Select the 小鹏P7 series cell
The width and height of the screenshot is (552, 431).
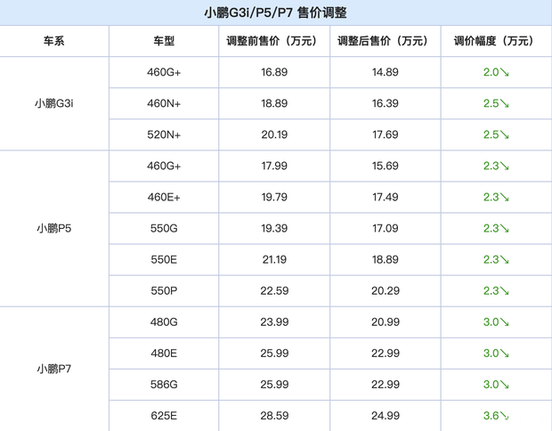pos(54,369)
